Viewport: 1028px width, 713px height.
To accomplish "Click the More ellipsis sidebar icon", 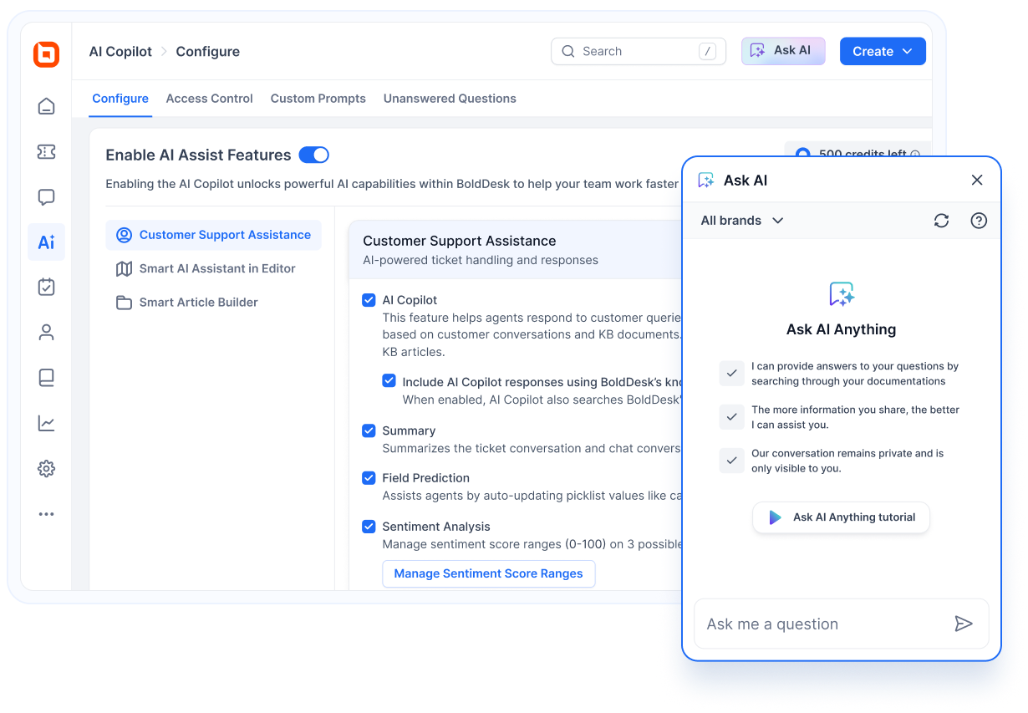I will pyautogui.click(x=47, y=514).
